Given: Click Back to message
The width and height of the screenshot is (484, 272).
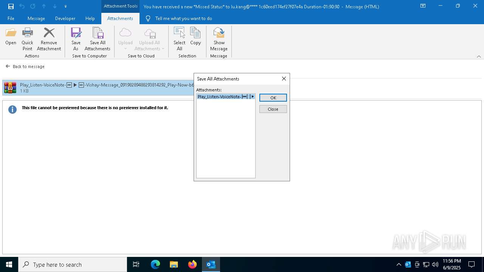Looking at the screenshot, I should click(25, 66).
